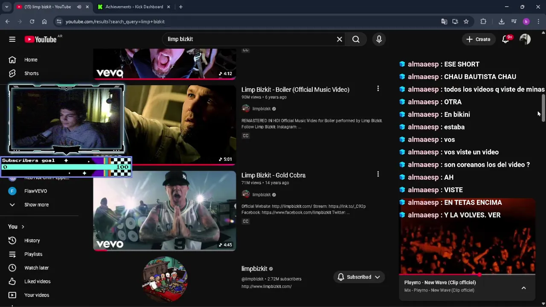The height and width of the screenshot is (307, 546).
Task: Open the Limp Bizkit - Boiler video title
Action: [x=295, y=90]
